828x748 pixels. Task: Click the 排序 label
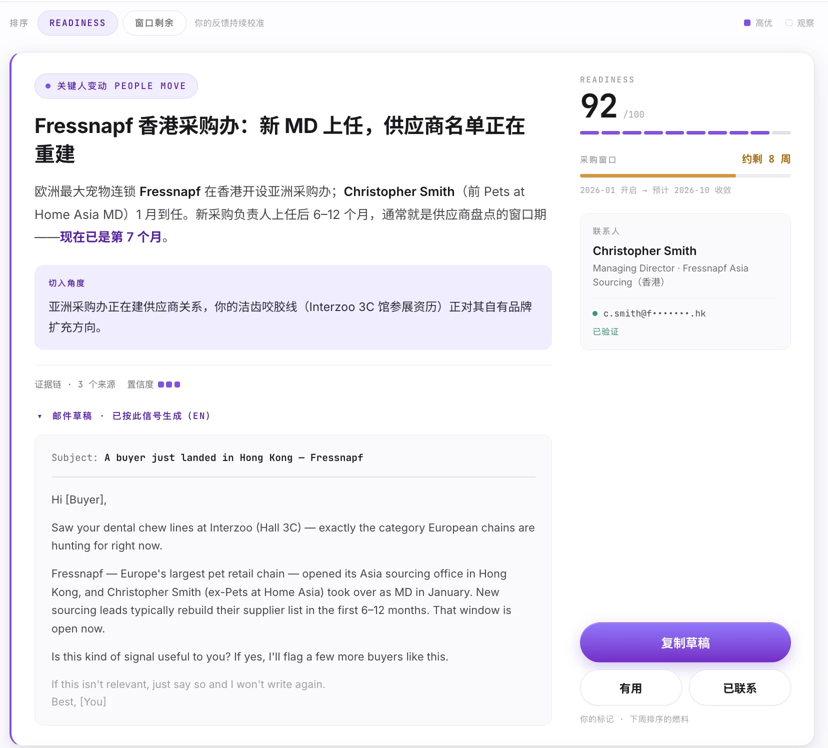pyautogui.click(x=19, y=23)
